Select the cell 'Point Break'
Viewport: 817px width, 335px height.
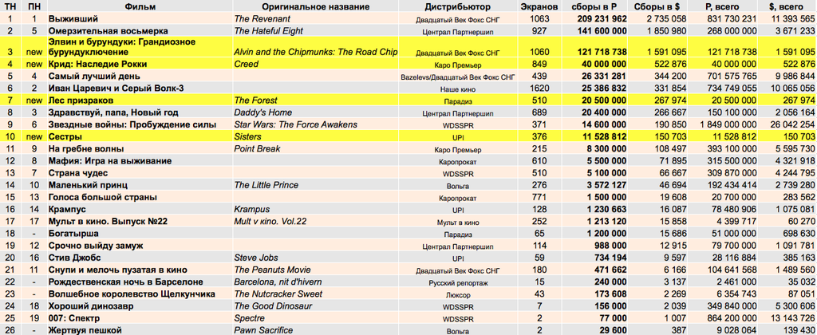258,149
